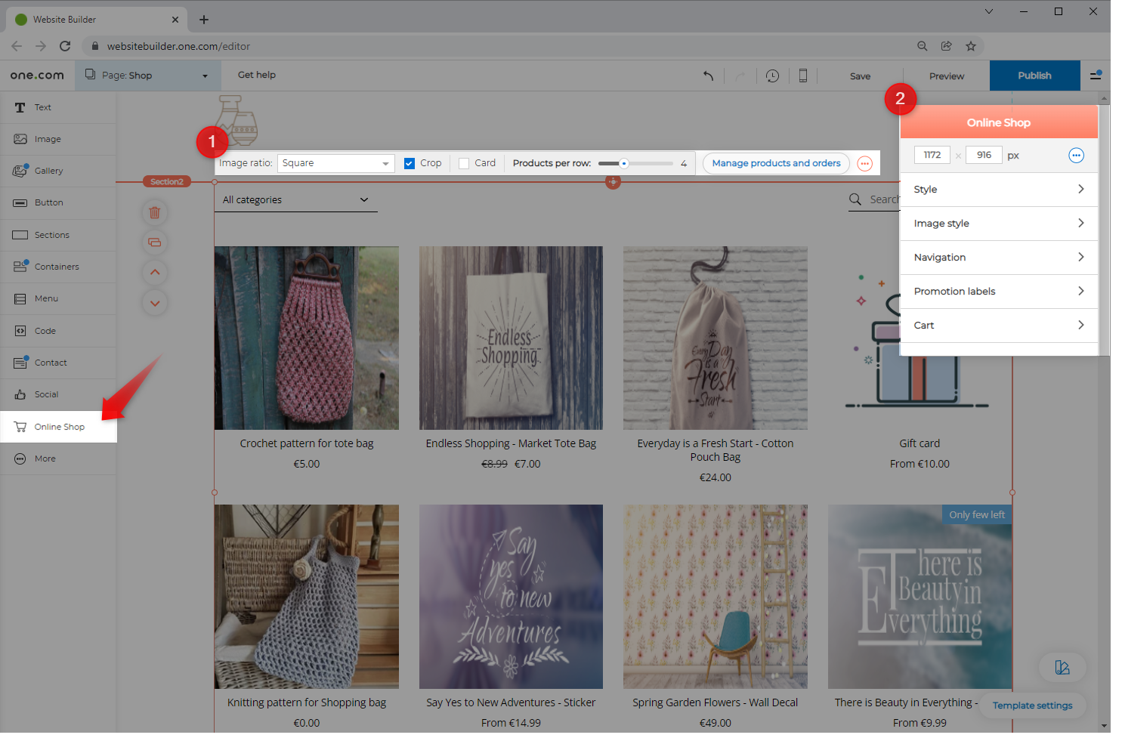
Task: Open the Image ratio Square dropdown
Action: (335, 163)
